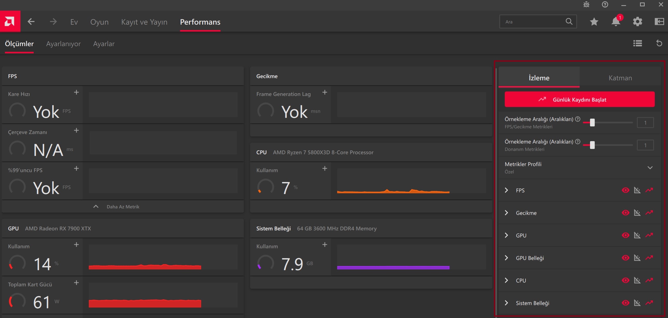The image size is (668, 318).
Task: Toggle GPU Belleği row graph icon
Action: [637, 258]
